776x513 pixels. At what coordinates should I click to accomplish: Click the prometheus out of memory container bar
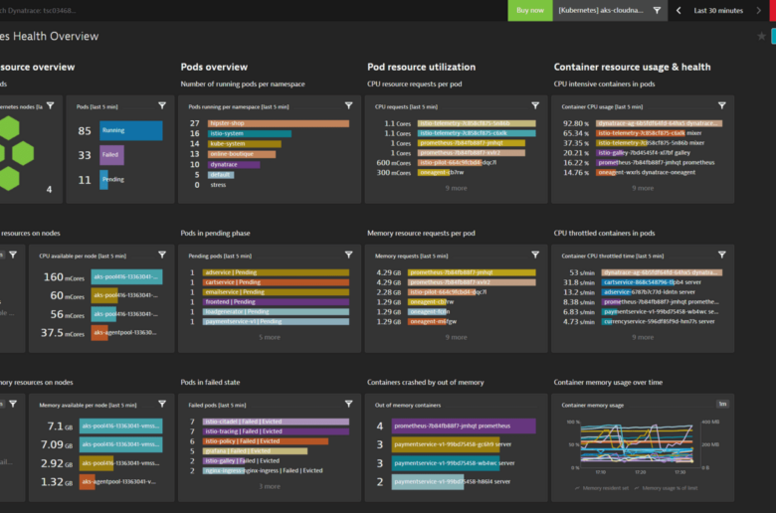pos(464,426)
